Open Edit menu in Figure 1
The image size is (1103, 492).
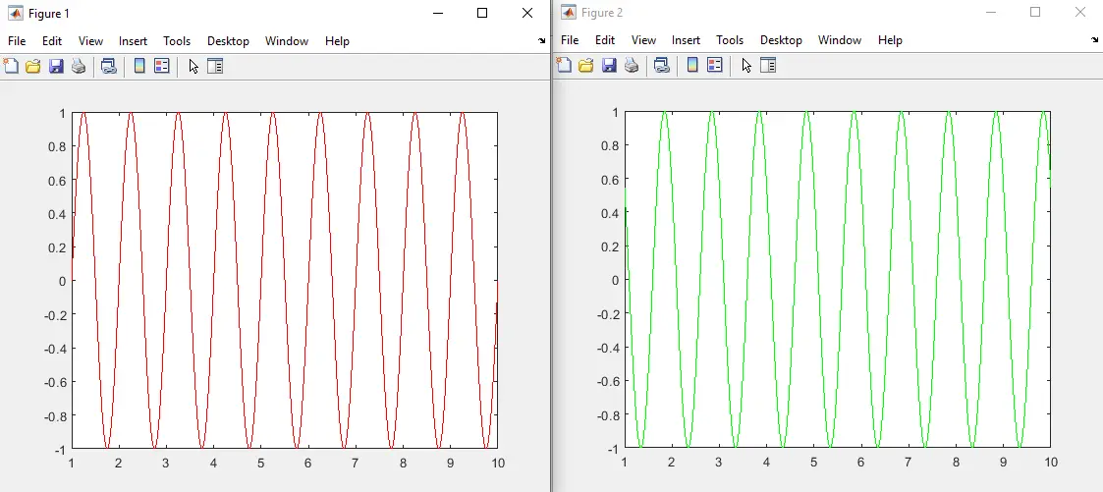click(52, 41)
